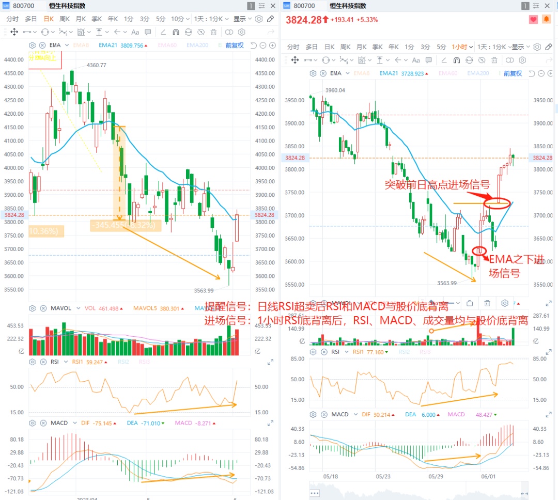Image resolution: width=558 pixels, height=500 pixels.
Task: Remove MACD indicator in right chart
Action: coord(323,414)
